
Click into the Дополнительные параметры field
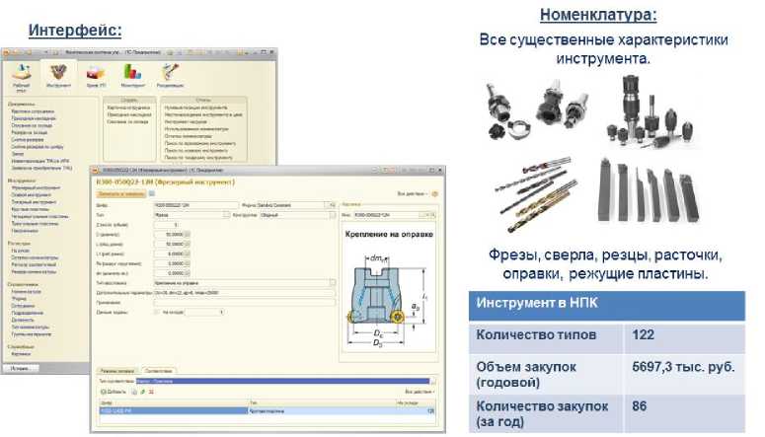[x=245, y=293]
